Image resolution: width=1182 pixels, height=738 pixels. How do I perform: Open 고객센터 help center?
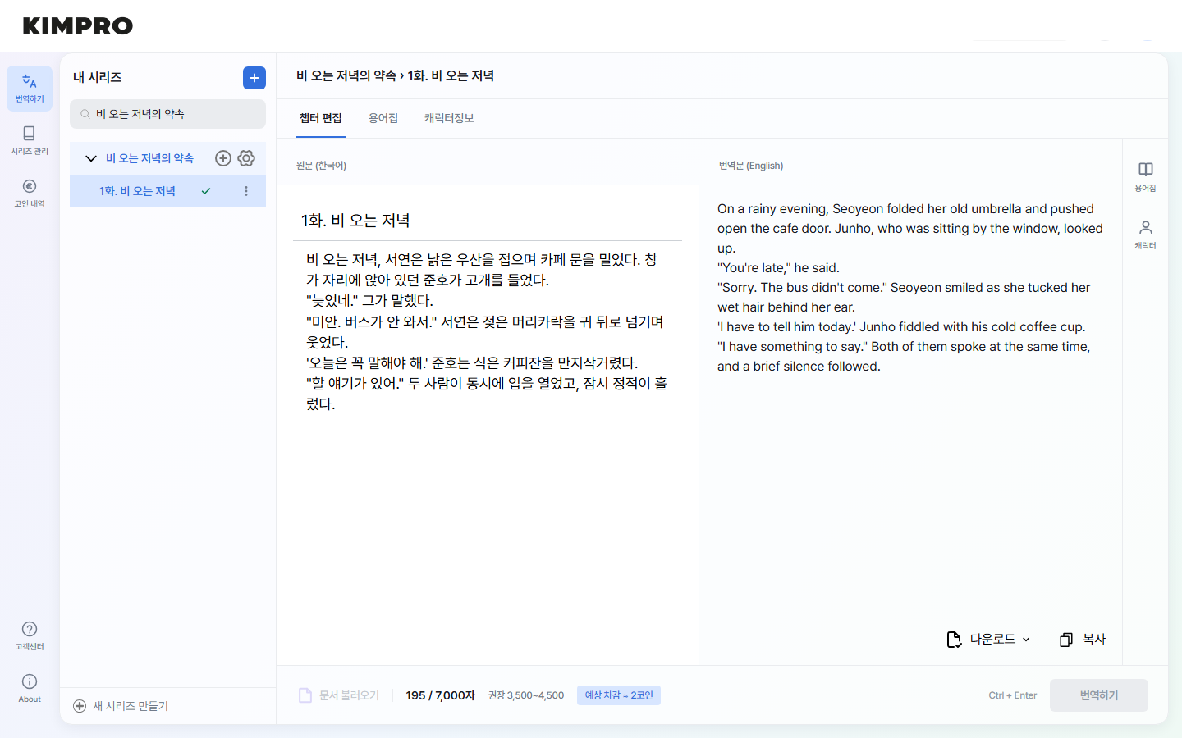coord(30,635)
